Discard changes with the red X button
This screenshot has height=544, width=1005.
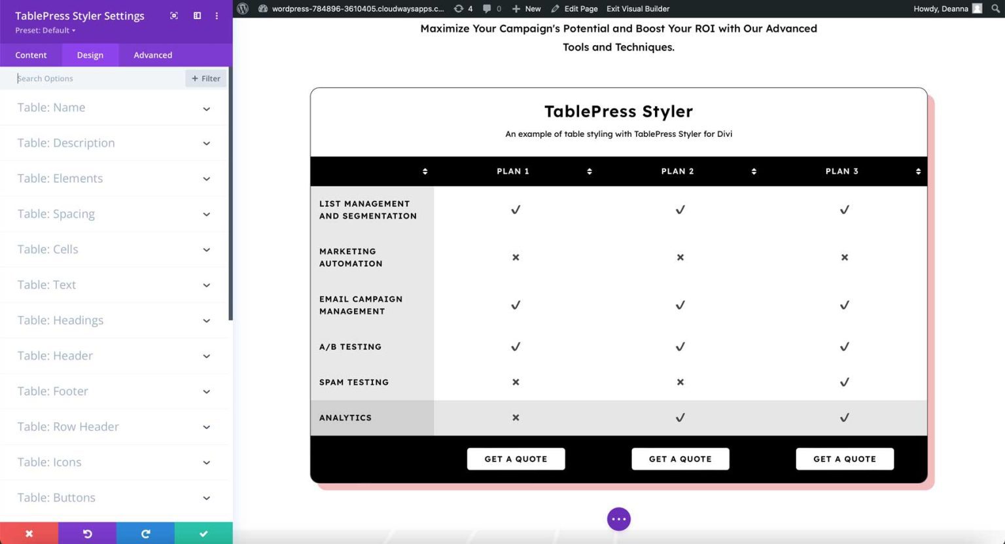pos(29,534)
